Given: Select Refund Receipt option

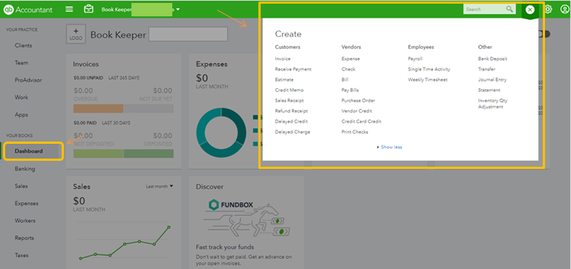Looking at the screenshot, I should pyautogui.click(x=291, y=111).
